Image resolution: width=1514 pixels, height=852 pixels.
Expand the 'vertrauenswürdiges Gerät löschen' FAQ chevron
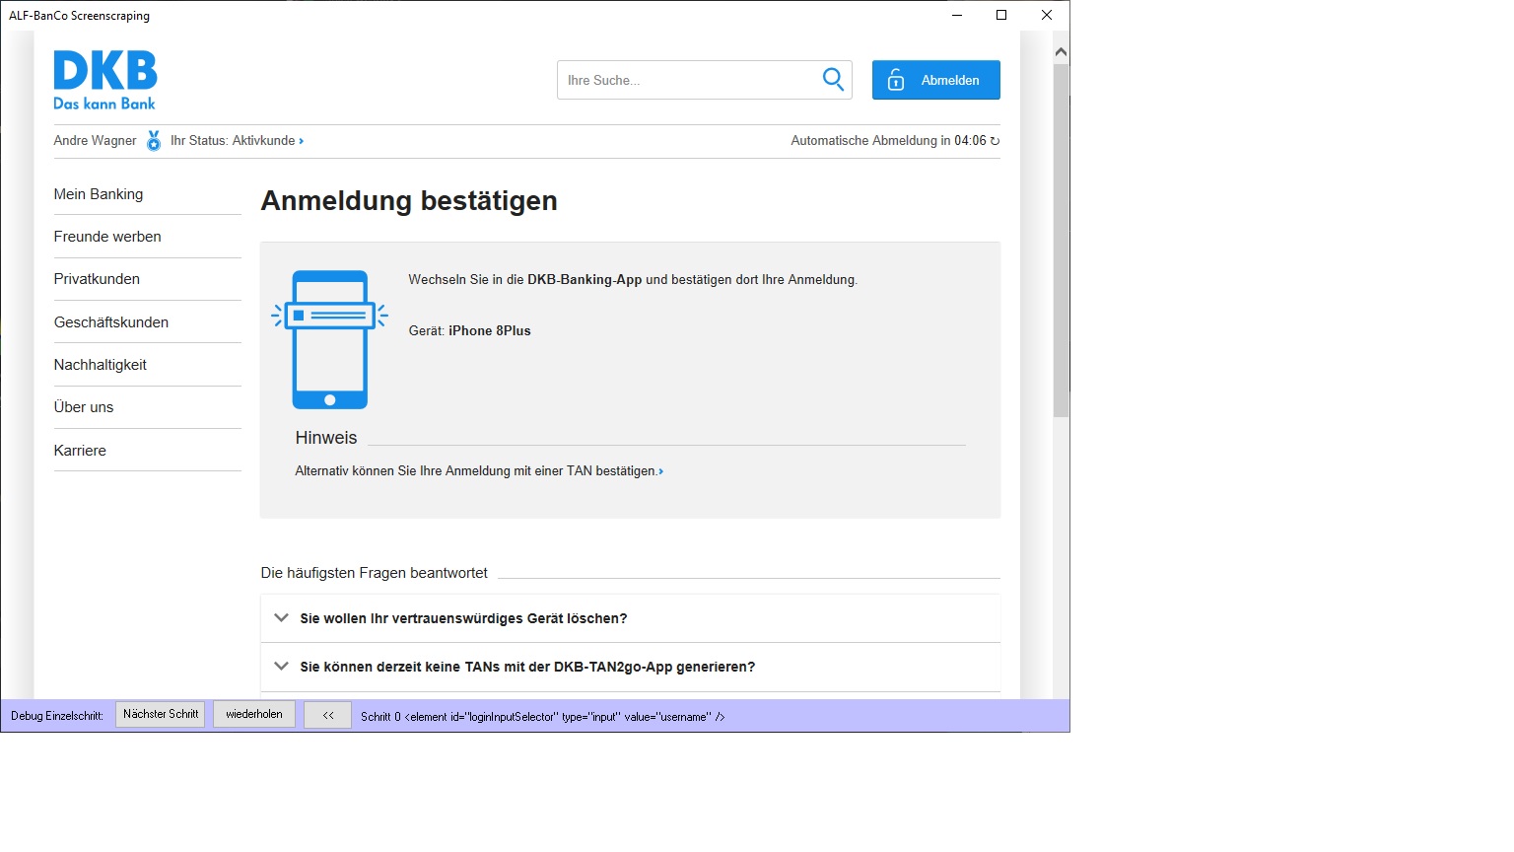pyautogui.click(x=281, y=618)
